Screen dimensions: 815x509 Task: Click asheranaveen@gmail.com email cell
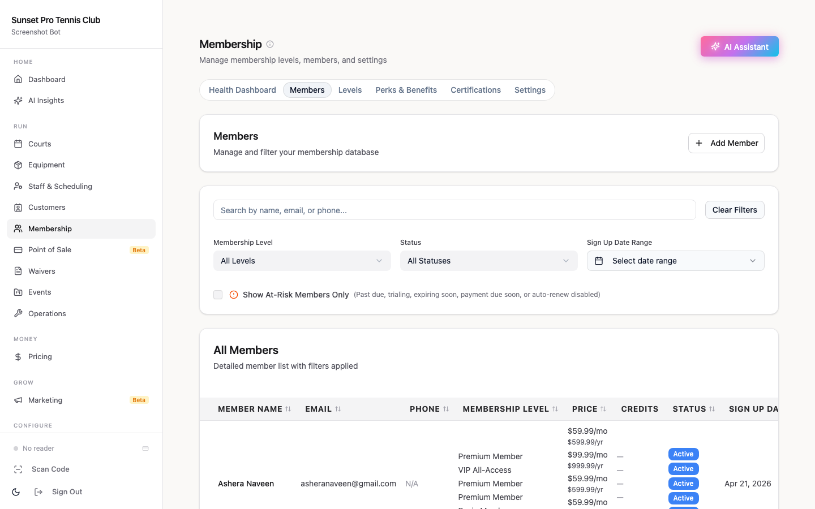pos(348,484)
